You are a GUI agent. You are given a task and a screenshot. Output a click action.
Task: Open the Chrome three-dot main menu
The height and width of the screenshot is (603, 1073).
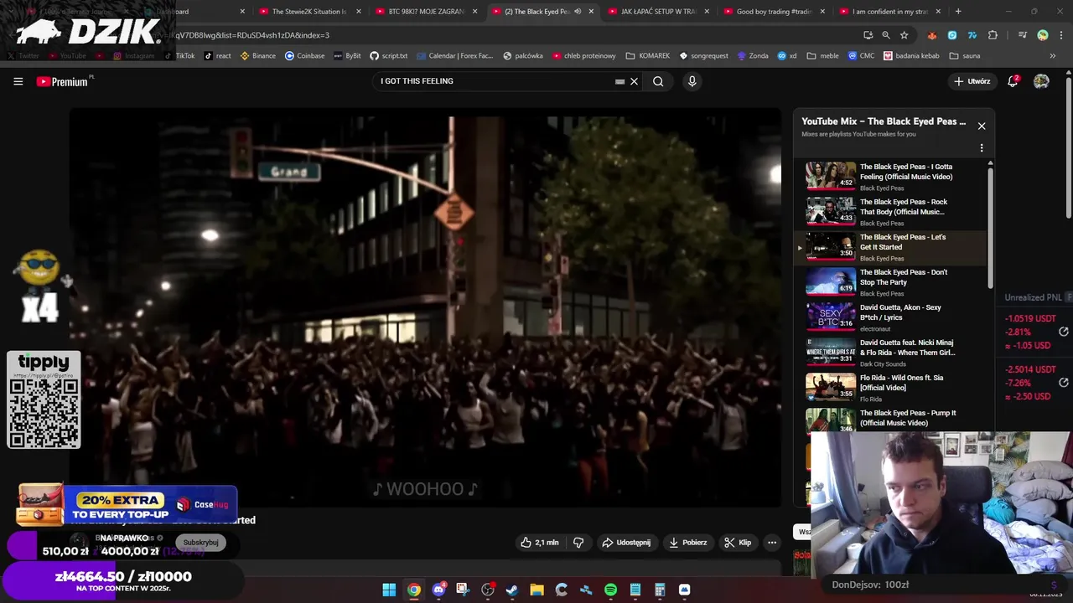pos(1060,35)
